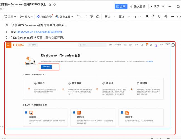The height and width of the screenshot is (139, 181).
Task: Click the blue 分享 share button
Action: click(x=121, y=6)
